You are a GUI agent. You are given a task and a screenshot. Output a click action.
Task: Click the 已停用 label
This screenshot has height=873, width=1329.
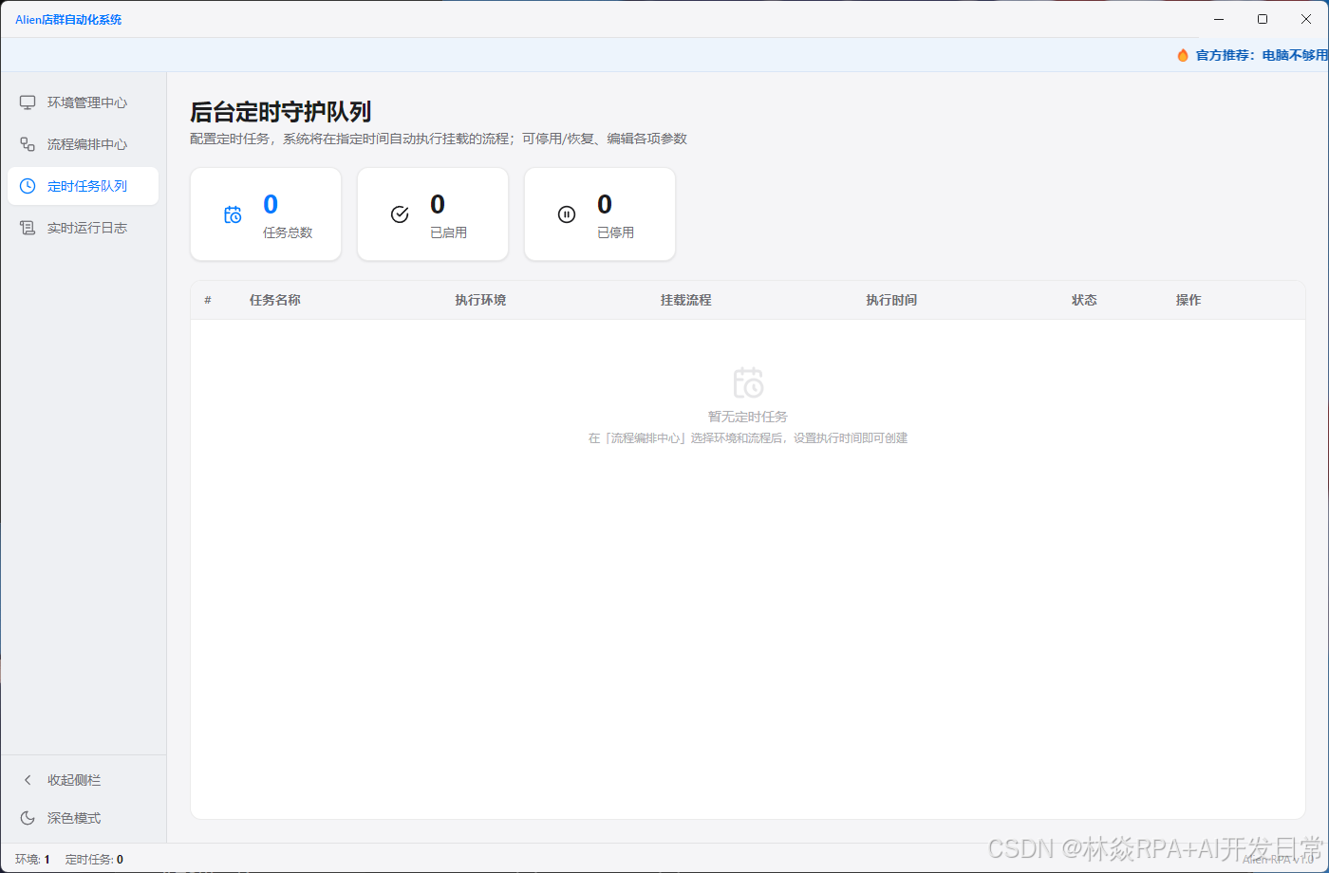[615, 232]
